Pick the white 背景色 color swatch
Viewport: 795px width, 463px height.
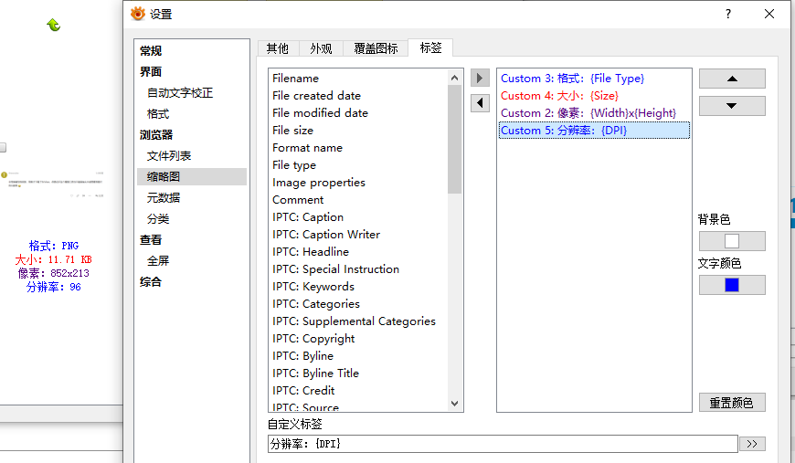tap(732, 241)
